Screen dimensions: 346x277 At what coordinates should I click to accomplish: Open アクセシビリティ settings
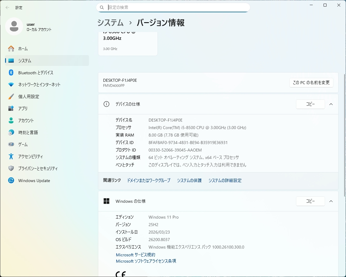[x=31, y=156]
